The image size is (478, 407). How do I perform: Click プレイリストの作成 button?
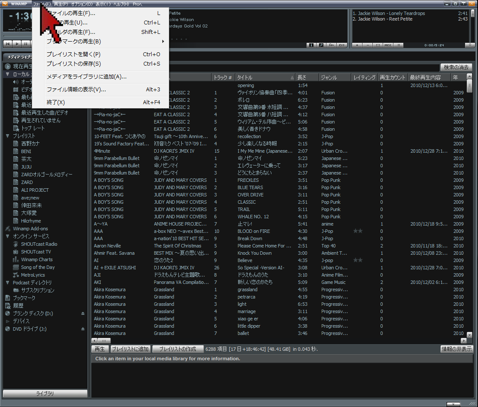pyautogui.click(x=178, y=349)
